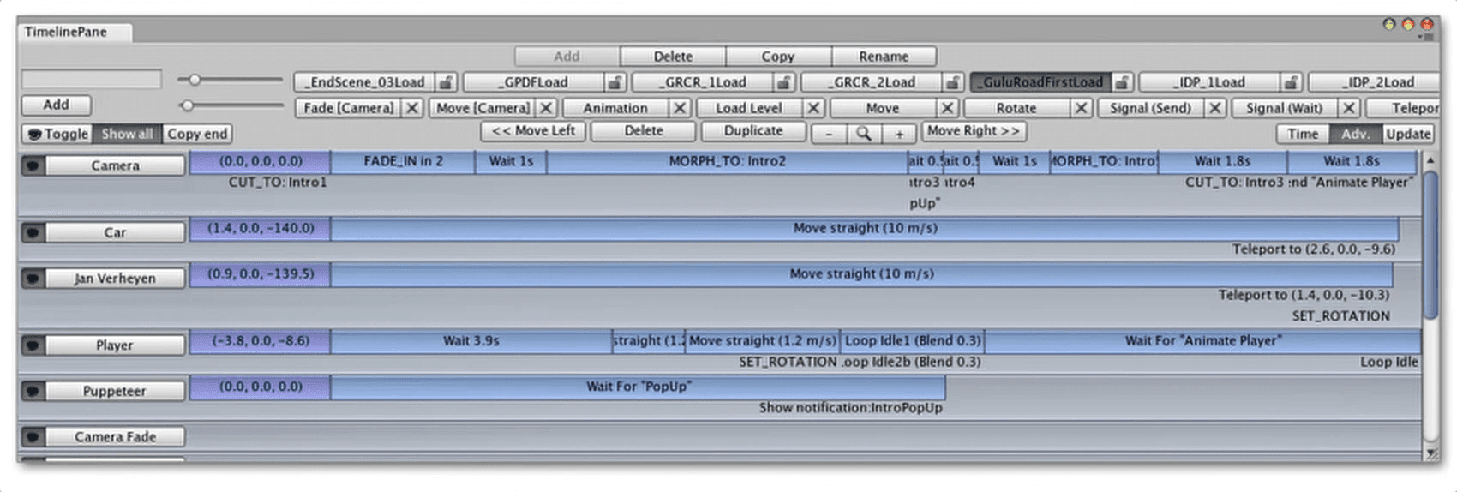The height and width of the screenshot is (492, 1457).
Task: Click the Fade [Camera] action button
Action: 349,108
